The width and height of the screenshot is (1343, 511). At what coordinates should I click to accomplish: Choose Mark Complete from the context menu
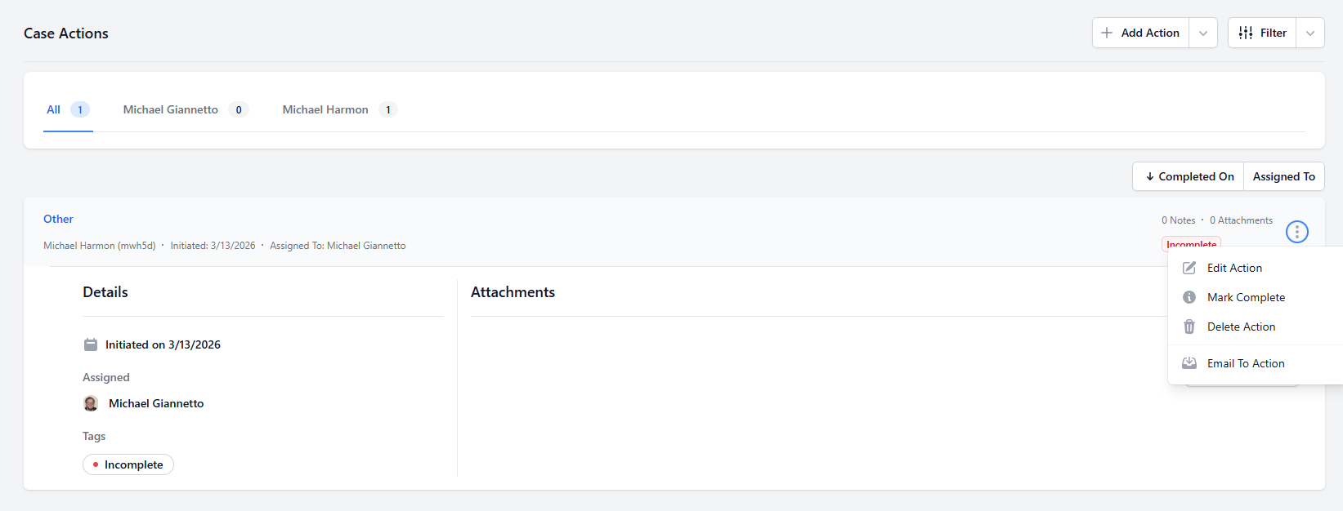(x=1246, y=296)
